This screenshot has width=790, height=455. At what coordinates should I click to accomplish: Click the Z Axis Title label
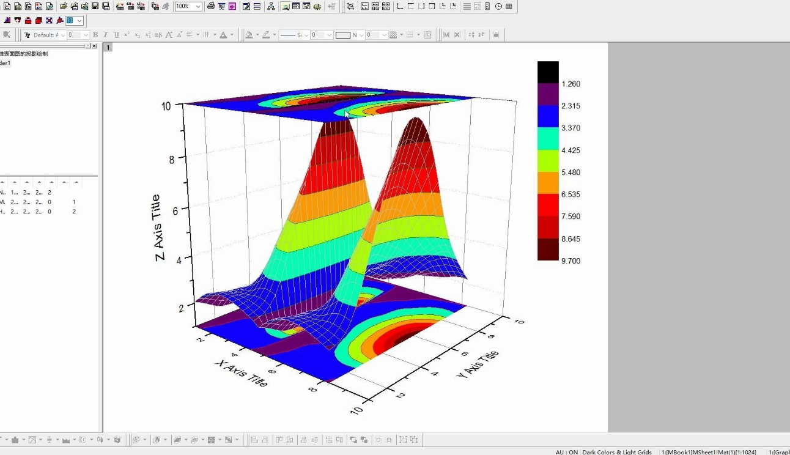click(158, 227)
